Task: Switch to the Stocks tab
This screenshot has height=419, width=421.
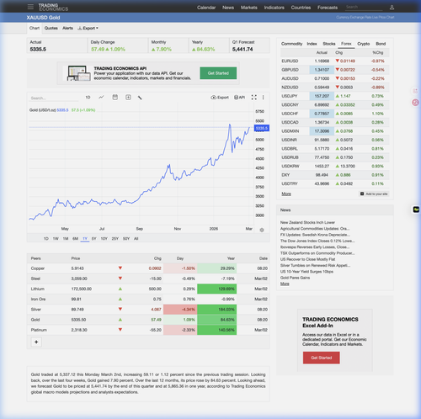Action: [329, 44]
